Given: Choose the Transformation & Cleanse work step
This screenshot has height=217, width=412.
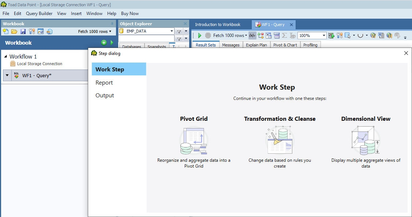Looking at the screenshot, I should [280, 142].
